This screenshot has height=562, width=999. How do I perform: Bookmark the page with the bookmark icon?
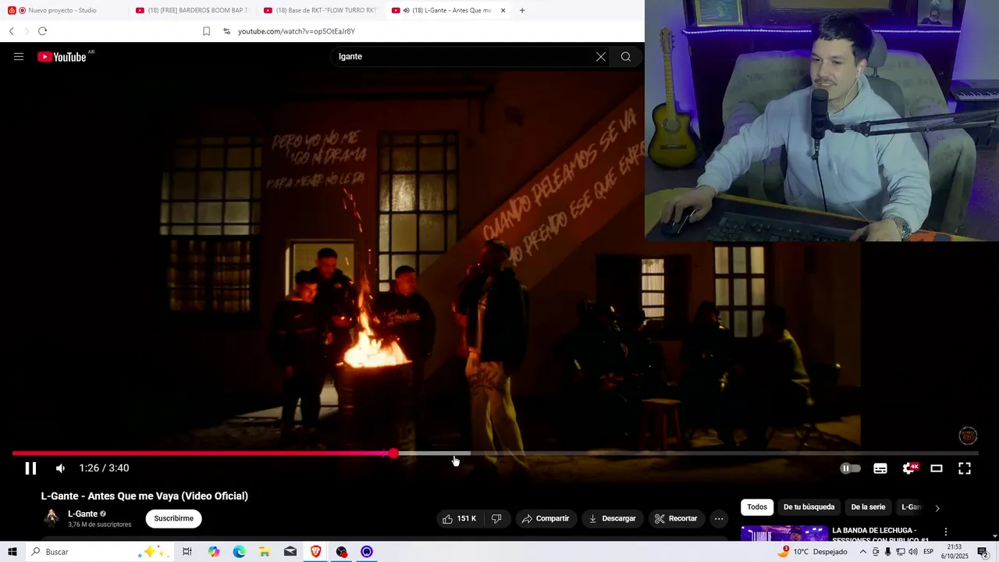[x=206, y=31]
